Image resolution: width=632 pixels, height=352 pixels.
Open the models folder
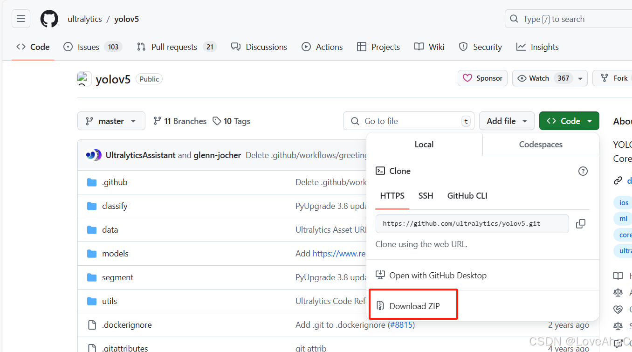[115, 254]
